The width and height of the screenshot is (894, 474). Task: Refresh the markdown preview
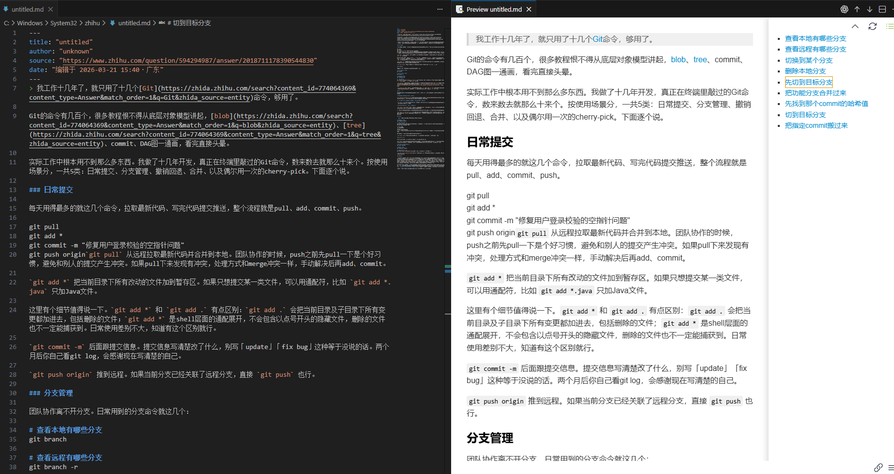click(872, 26)
